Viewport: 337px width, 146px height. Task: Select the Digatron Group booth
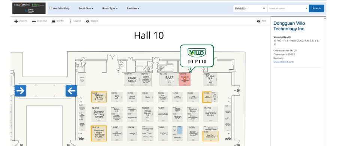(193, 110)
